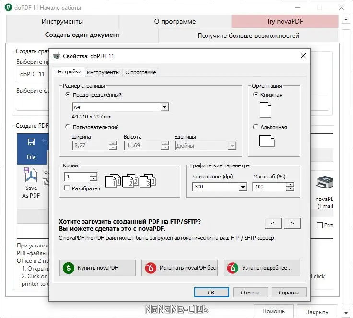Select the Пользовательский page size option
Image resolution: width=353 pixels, height=318 pixels.
[68, 127]
